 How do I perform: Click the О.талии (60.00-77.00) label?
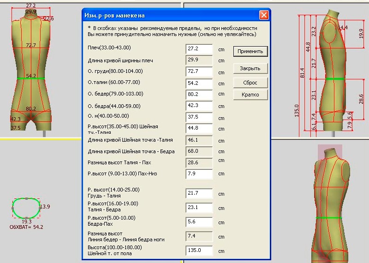[113, 82]
